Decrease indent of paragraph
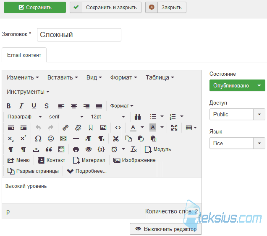Image resolution: width=267 pixels, height=236 pixels. [11, 128]
